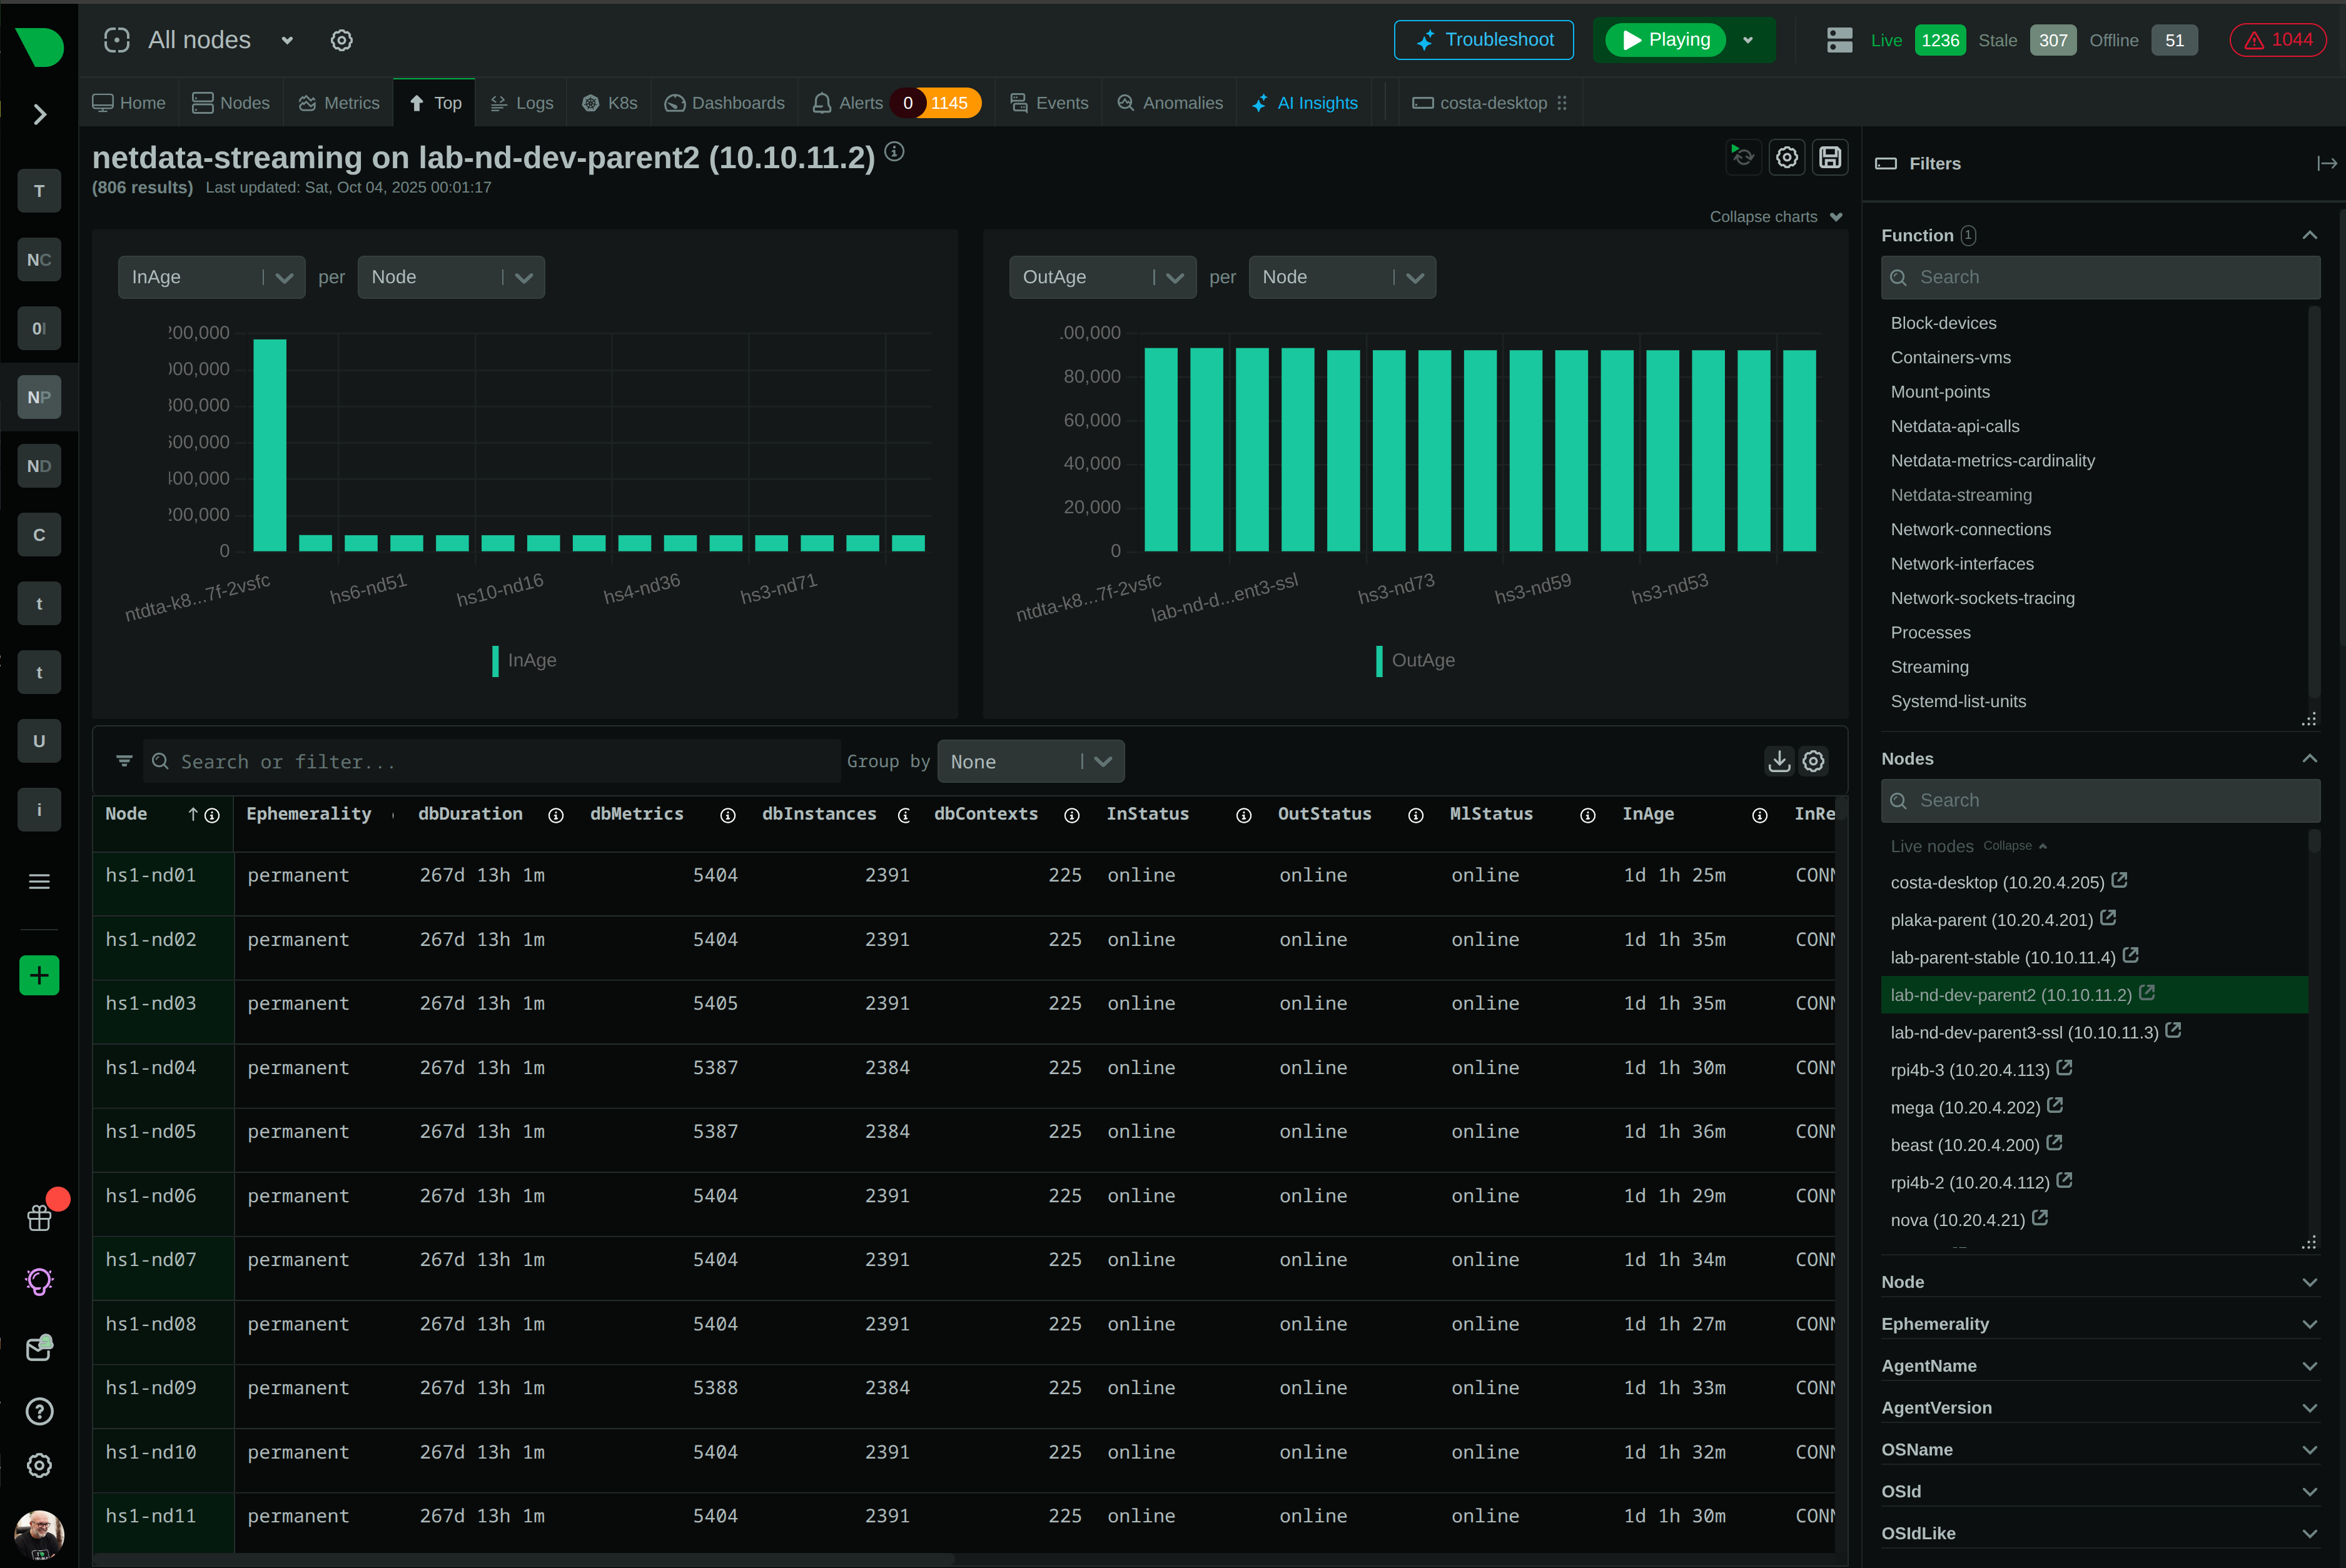Screen dimensions: 2346x1568
Task: Click the save icon near page title
Action: coord(1830,157)
